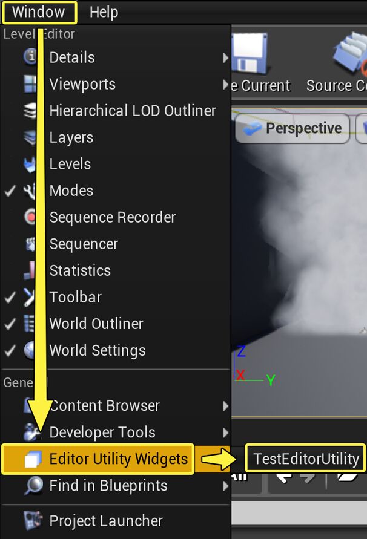The image size is (367, 539).
Task: Click the Viewports grid icon
Action: (x=30, y=84)
